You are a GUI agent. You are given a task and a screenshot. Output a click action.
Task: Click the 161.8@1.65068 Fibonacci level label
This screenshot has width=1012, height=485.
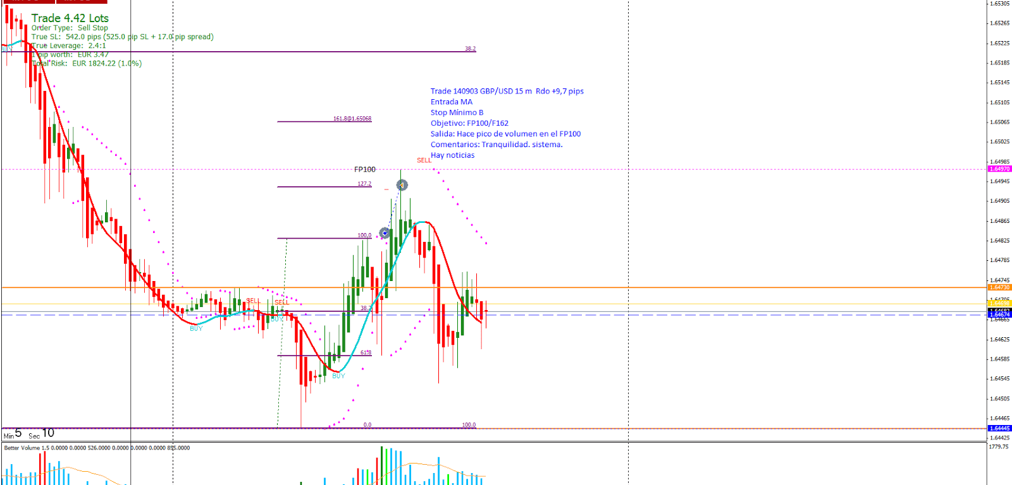click(x=352, y=119)
